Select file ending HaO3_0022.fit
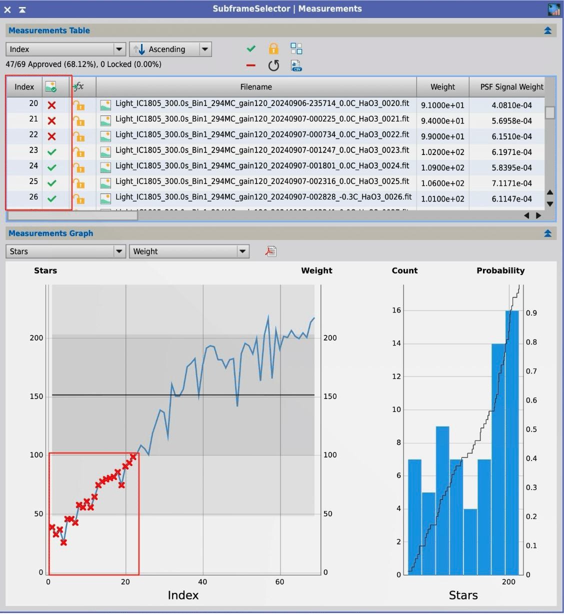 pos(262,134)
